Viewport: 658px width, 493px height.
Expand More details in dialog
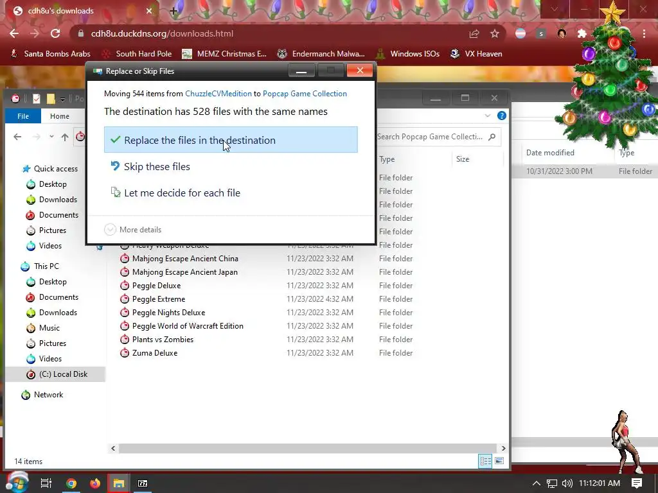tap(132, 229)
